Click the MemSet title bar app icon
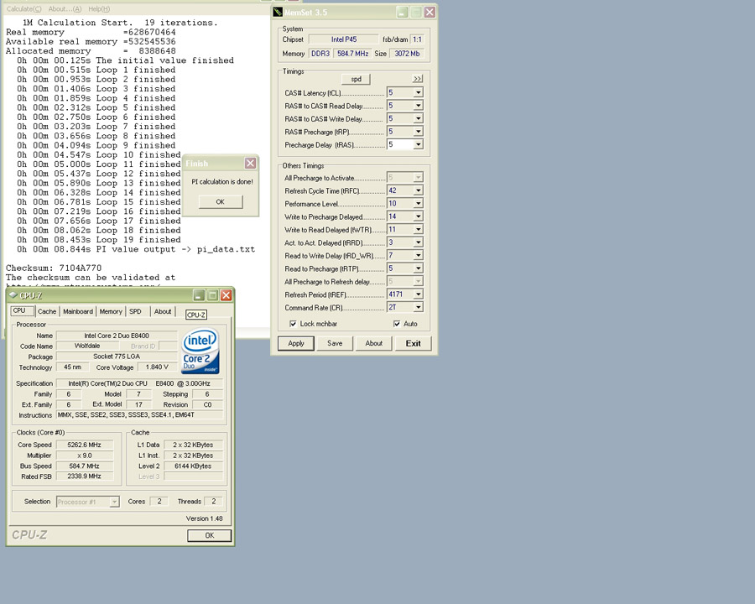Image resolution: width=755 pixels, height=604 pixels. pyautogui.click(x=278, y=12)
